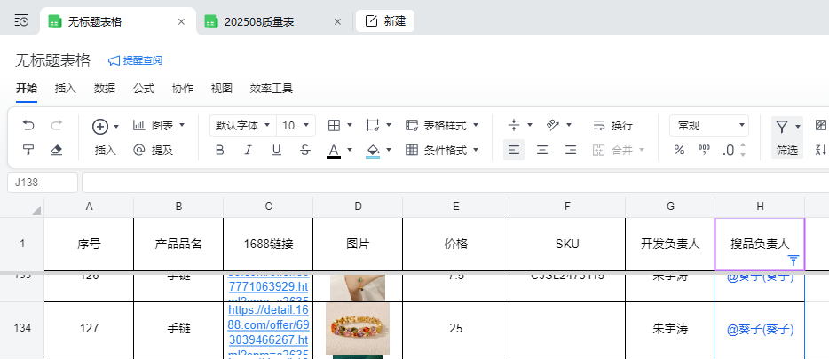Select the format painter tool
Screen dimensions: 829x359
point(28,150)
